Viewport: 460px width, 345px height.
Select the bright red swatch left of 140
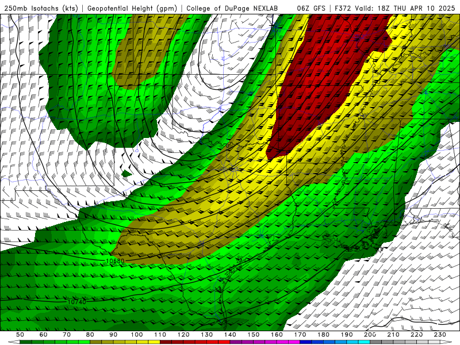(x=224, y=342)
